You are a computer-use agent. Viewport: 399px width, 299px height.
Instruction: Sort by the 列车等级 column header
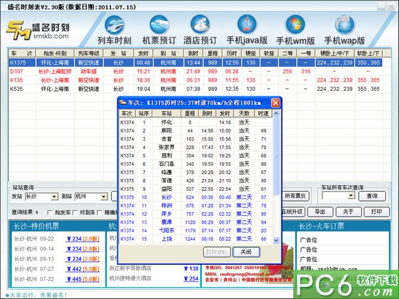(x=88, y=53)
